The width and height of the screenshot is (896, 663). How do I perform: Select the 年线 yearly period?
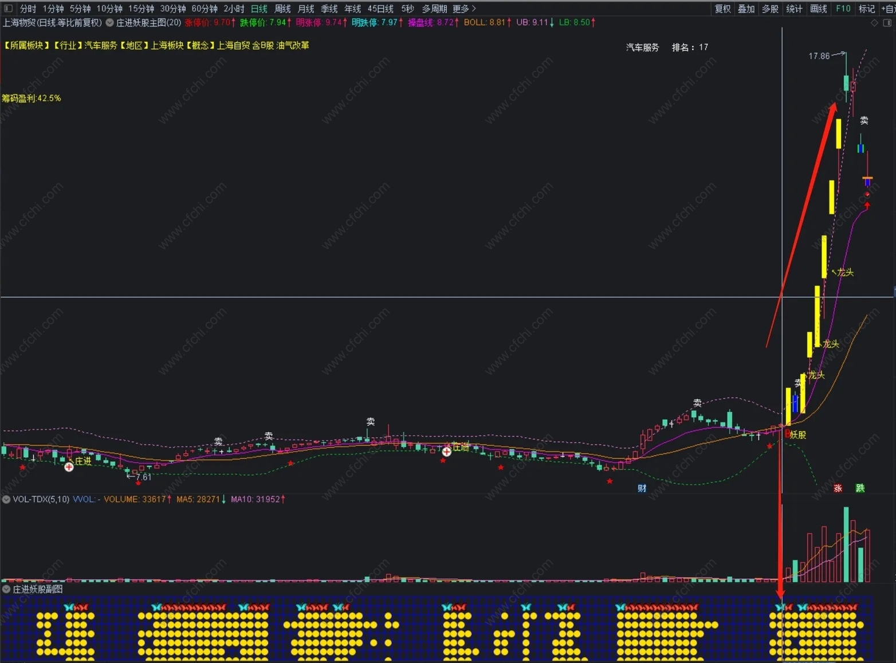(352, 9)
